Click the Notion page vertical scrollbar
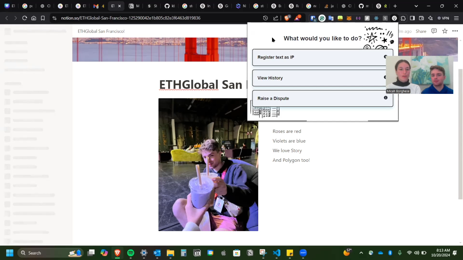The height and width of the screenshot is (260, 463). pos(460,134)
